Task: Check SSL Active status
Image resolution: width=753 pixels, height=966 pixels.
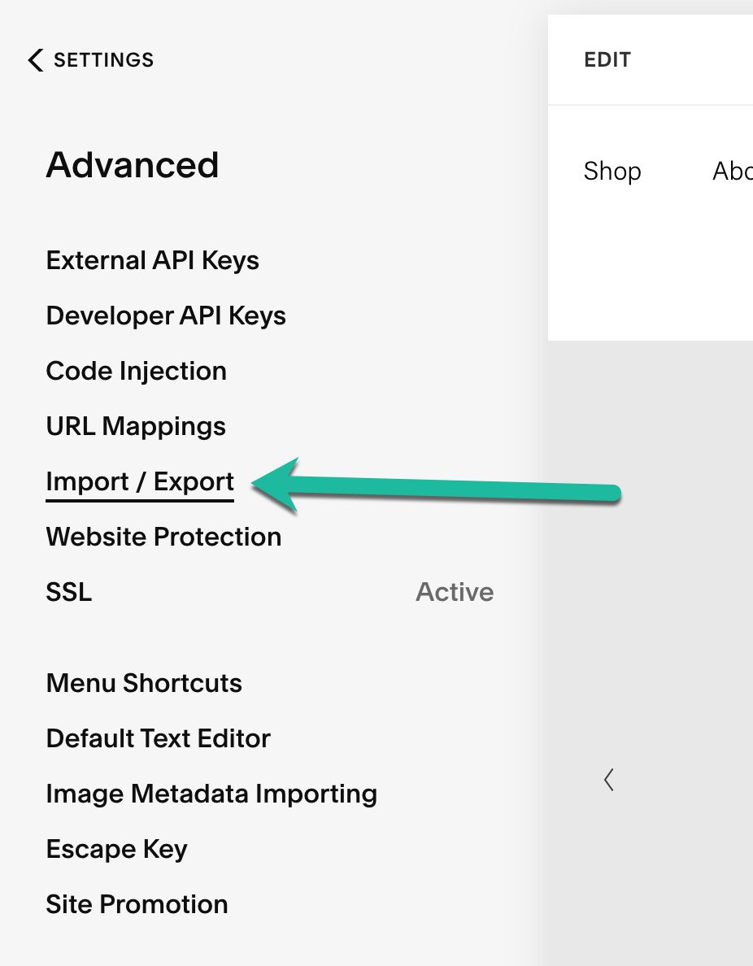Action: click(x=455, y=592)
